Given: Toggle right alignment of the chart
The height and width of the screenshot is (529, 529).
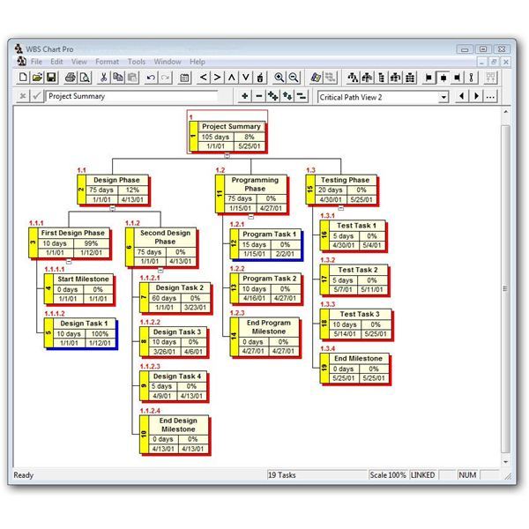Looking at the screenshot, I should pyautogui.click(x=457, y=78).
